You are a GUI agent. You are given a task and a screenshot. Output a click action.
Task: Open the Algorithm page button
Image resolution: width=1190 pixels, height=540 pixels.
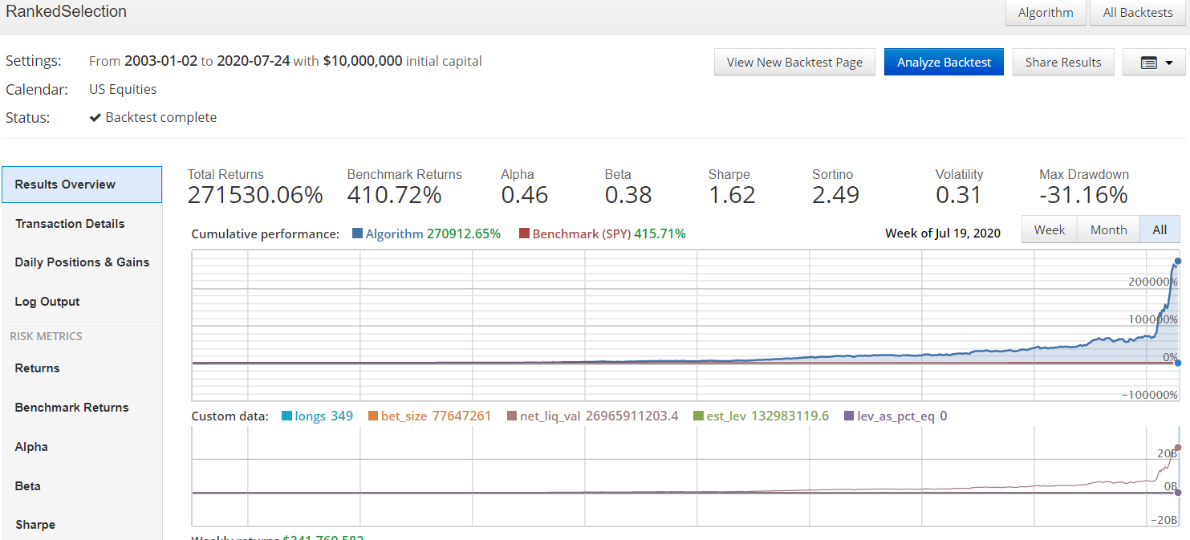[x=1045, y=13]
